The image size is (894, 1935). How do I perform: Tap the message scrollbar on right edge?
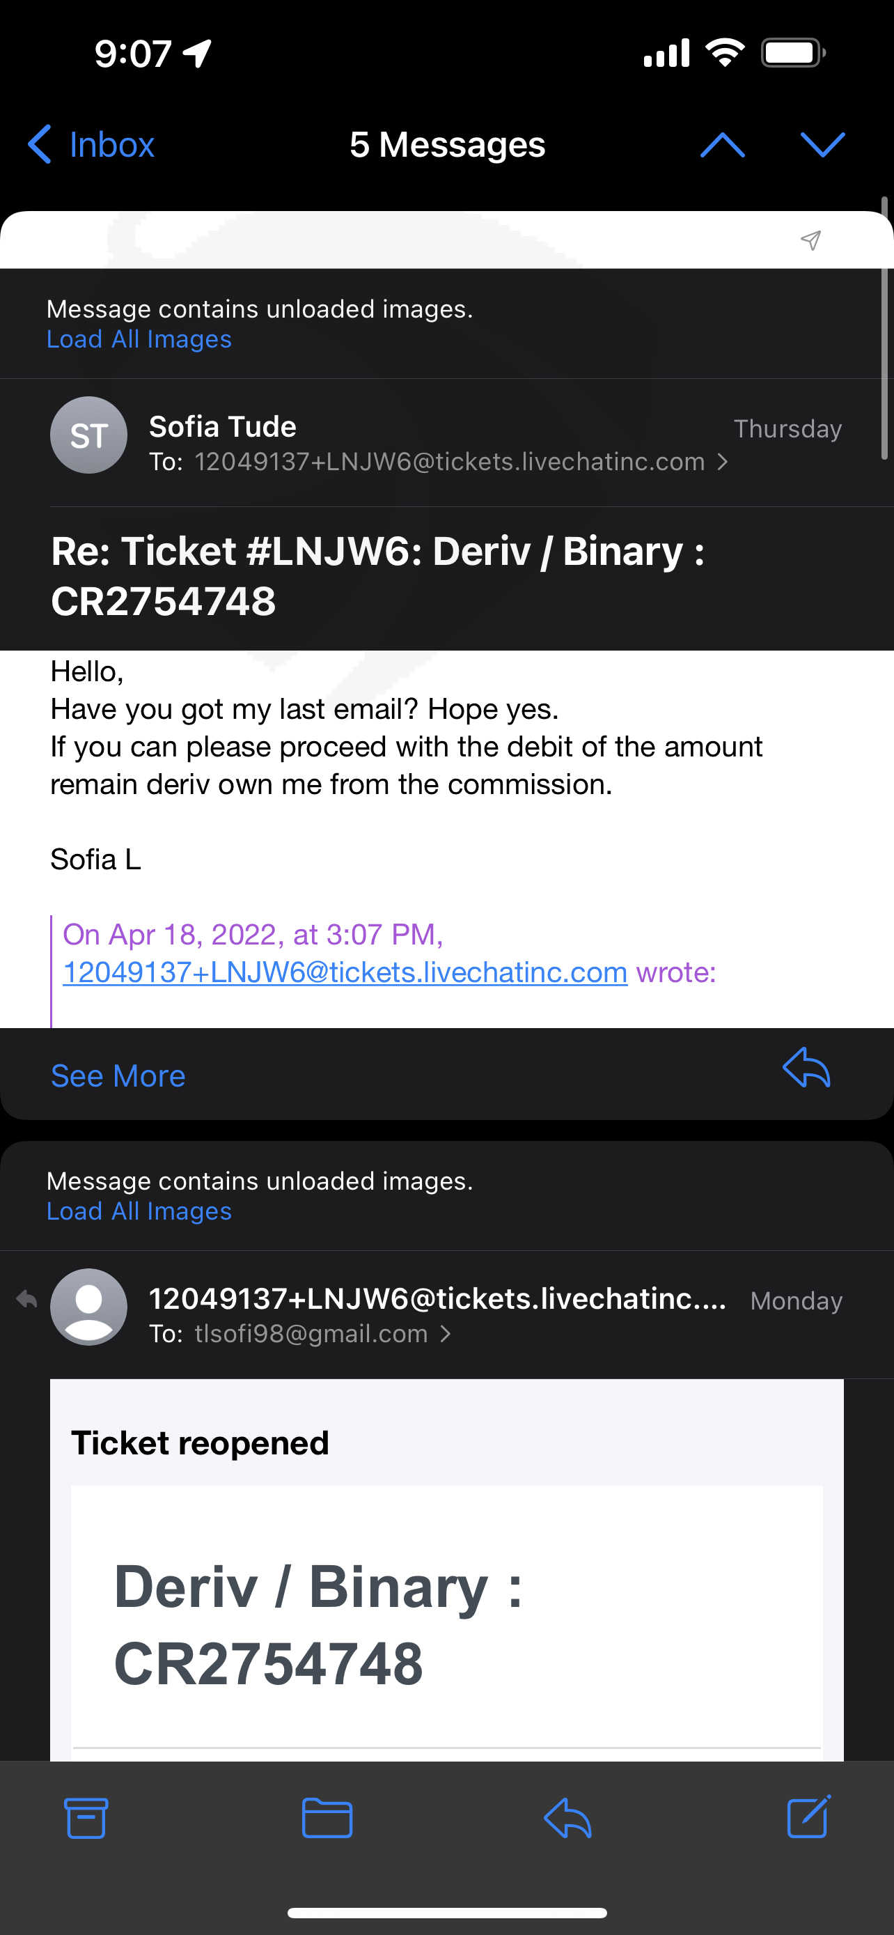(x=885, y=328)
